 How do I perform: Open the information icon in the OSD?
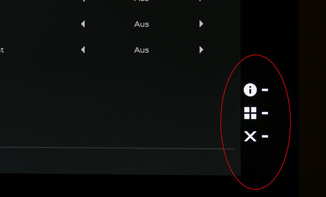[x=250, y=90]
